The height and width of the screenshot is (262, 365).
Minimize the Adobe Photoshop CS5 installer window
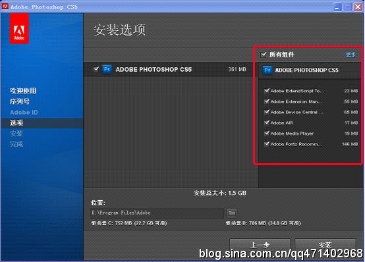tap(337, 7)
